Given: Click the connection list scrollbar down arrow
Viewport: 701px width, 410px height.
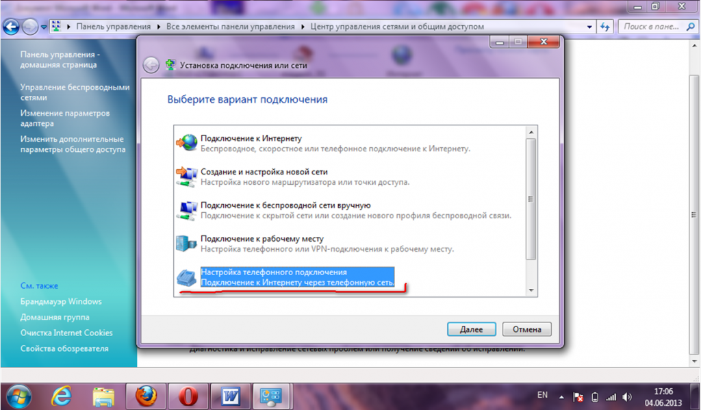Looking at the screenshot, I should 531,290.
